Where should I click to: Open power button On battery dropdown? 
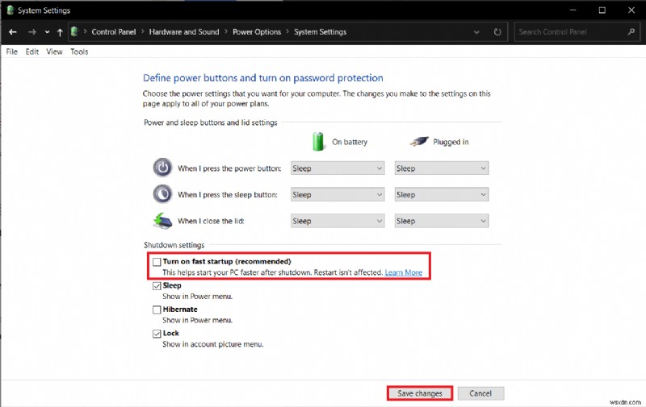coord(338,168)
